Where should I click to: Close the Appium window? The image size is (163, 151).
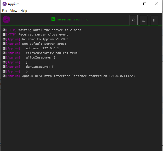(x=156, y=4)
